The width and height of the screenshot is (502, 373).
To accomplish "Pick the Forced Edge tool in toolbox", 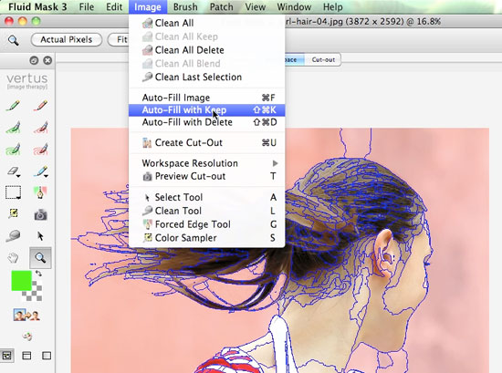I will click(x=40, y=192).
